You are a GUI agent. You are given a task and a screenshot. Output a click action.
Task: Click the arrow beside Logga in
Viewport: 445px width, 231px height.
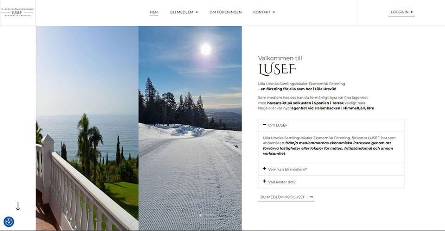click(x=412, y=12)
